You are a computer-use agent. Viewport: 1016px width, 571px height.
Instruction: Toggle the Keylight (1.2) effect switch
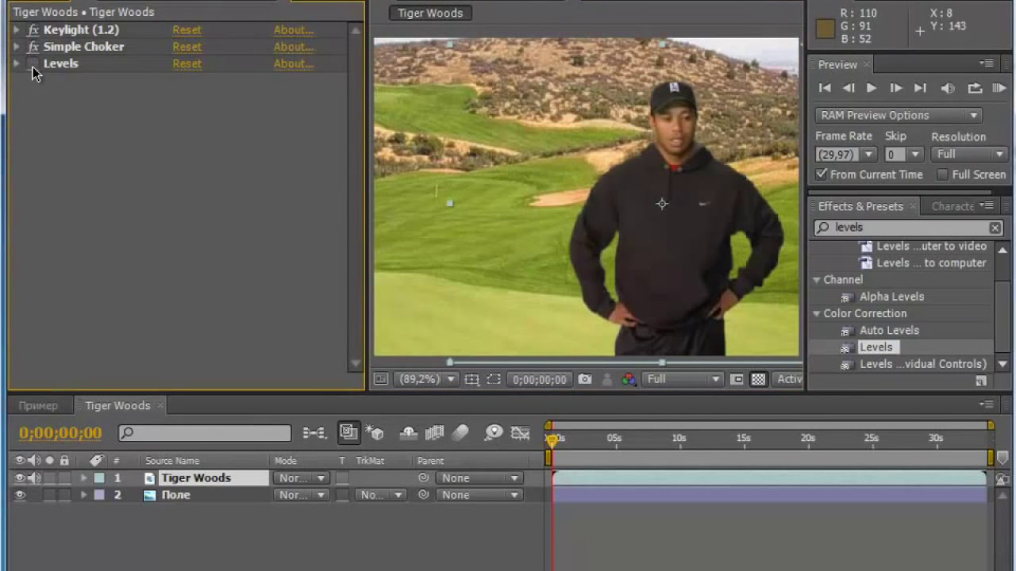[33, 30]
